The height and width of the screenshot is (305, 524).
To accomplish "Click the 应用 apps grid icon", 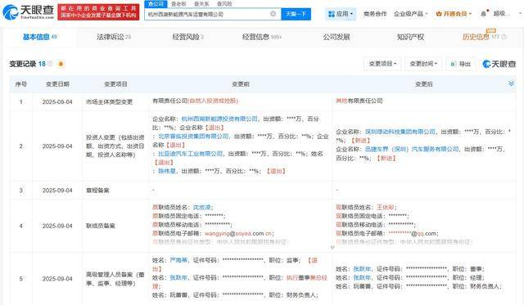I will click(x=331, y=14).
